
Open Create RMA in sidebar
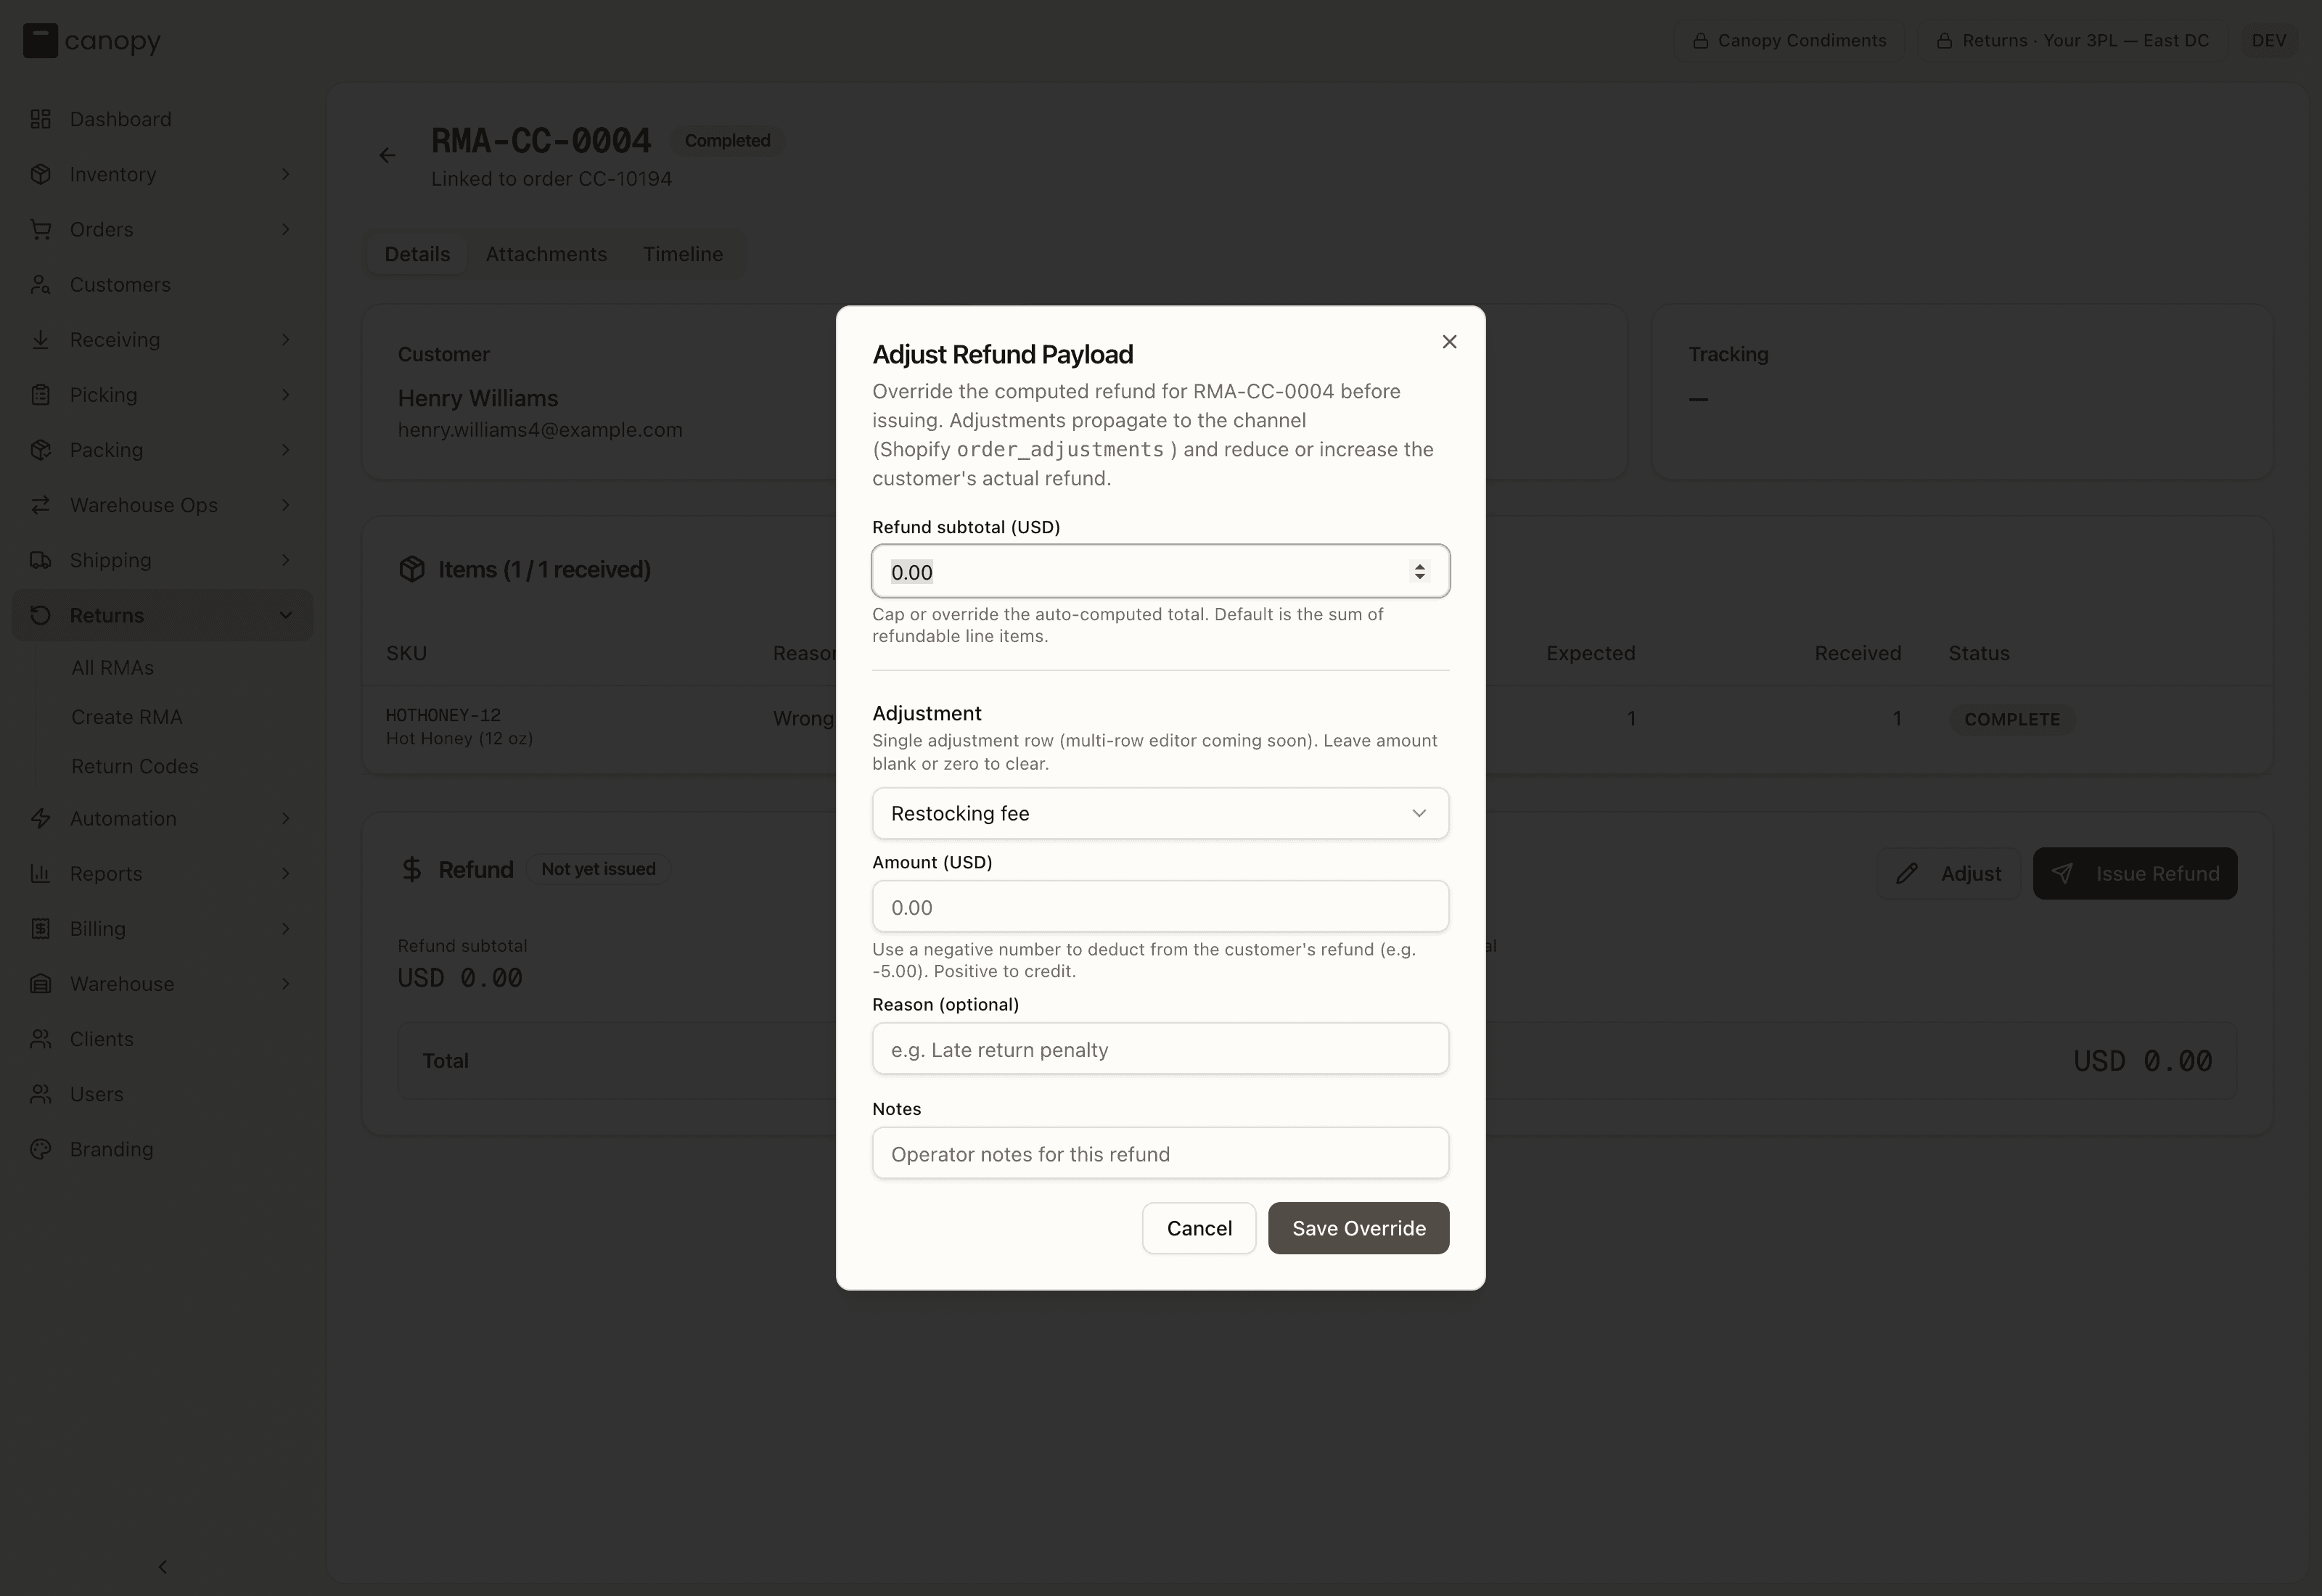click(127, 717)
